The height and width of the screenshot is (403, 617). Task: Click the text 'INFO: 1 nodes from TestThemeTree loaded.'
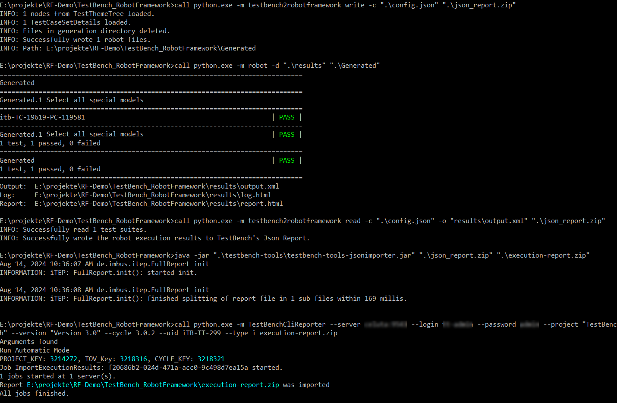(77, 14)
